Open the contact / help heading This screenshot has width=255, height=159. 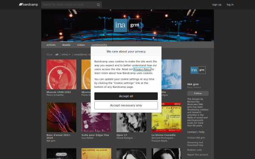tap(196, 132)
